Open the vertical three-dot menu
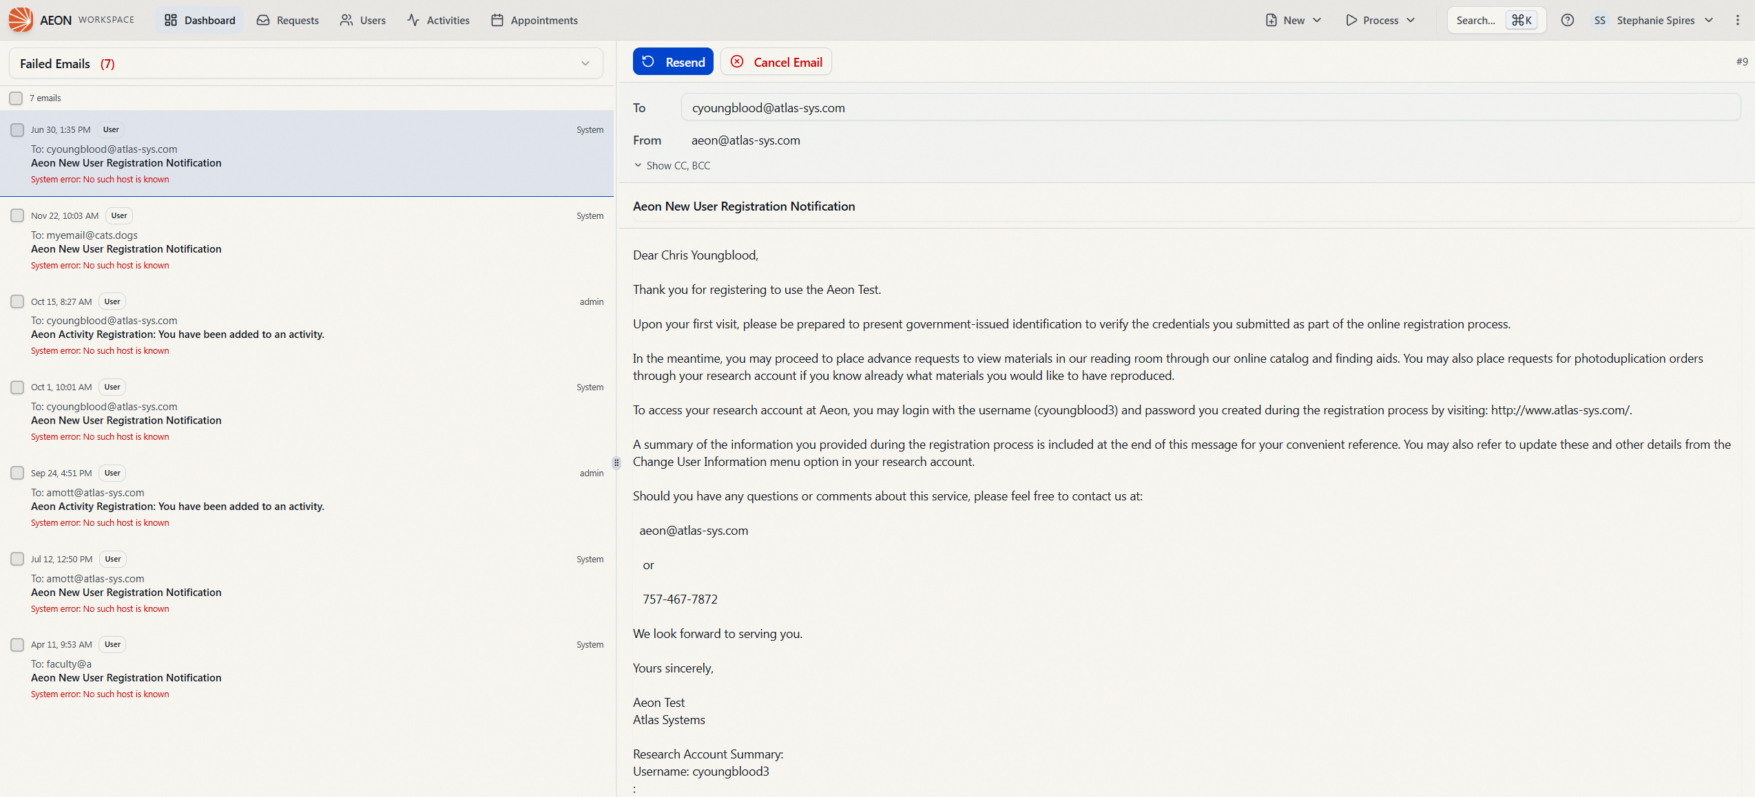 coord(1738,20)
